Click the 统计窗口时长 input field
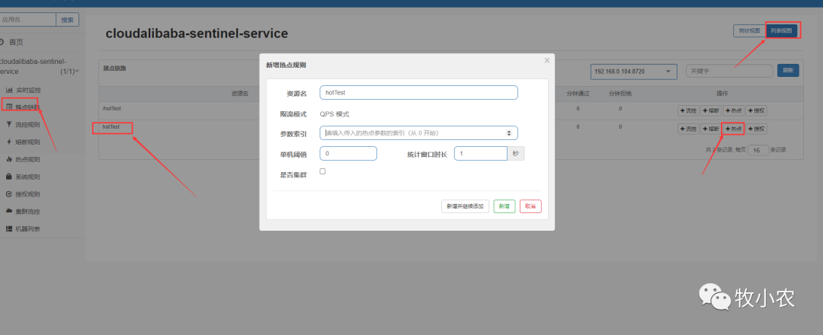The width and height of the screenshot is (823, 335). [480, 154]
